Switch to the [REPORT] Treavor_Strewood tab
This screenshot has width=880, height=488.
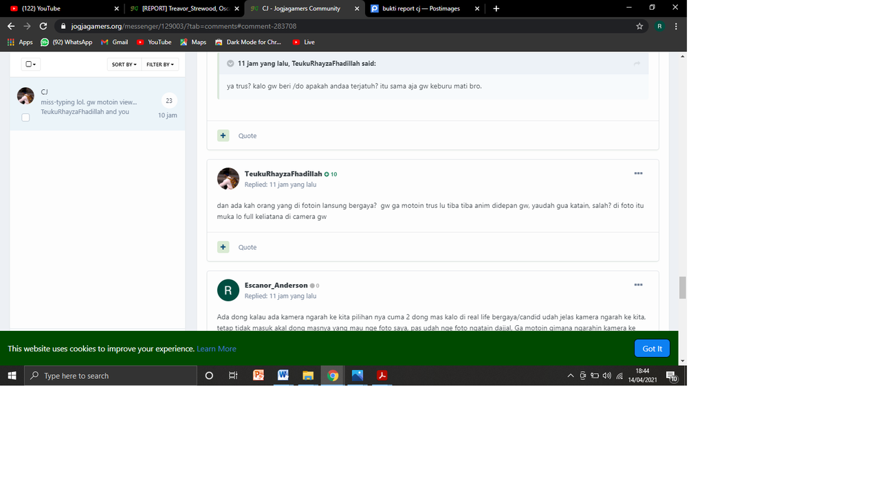pos(184,8)
